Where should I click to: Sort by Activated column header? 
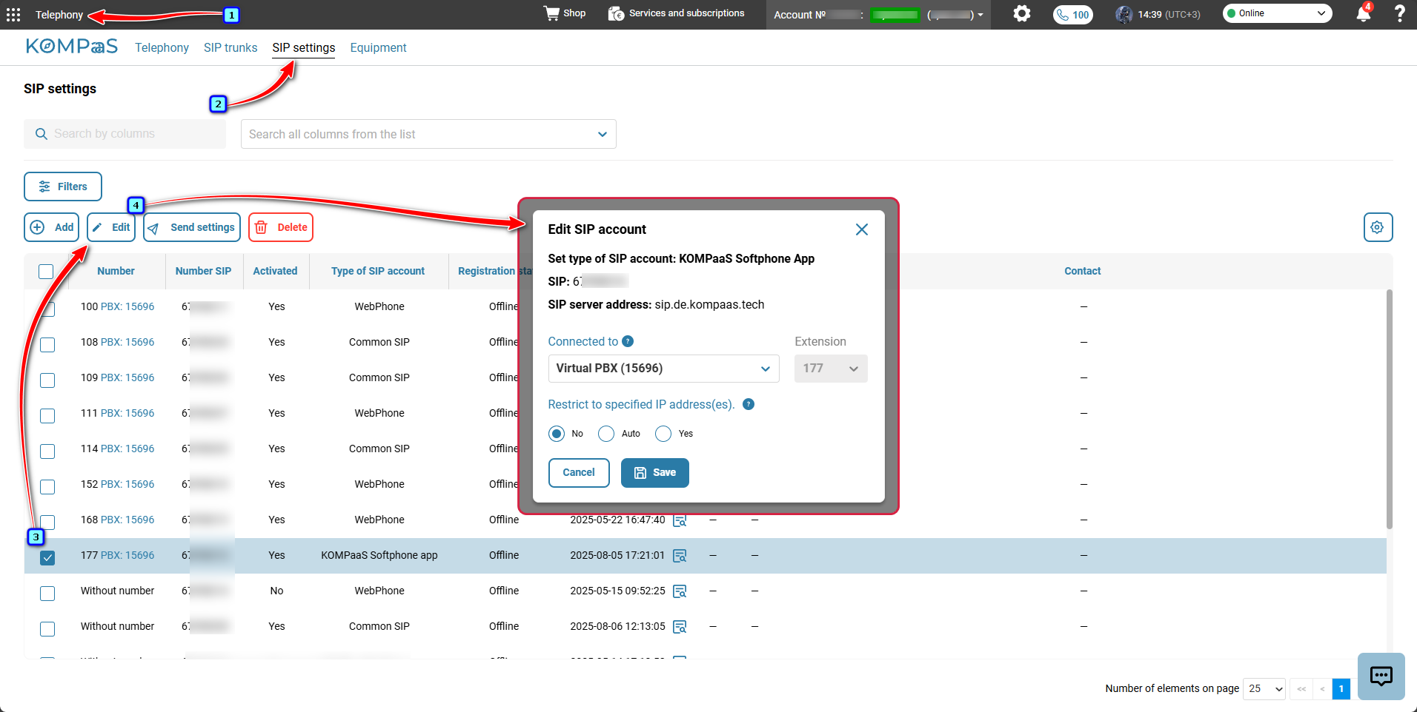(x=275, y=271)
